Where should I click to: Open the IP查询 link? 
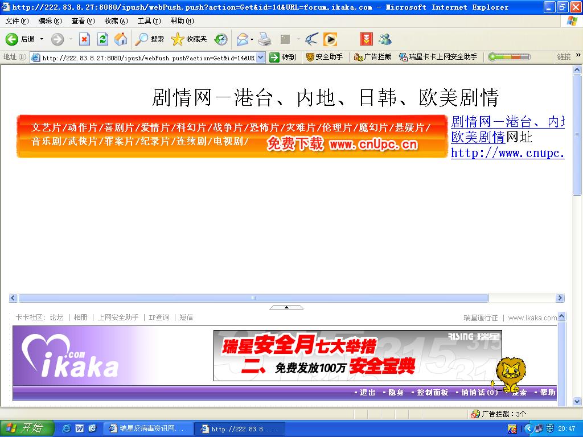pyautogui.click(x=159, y=318)
